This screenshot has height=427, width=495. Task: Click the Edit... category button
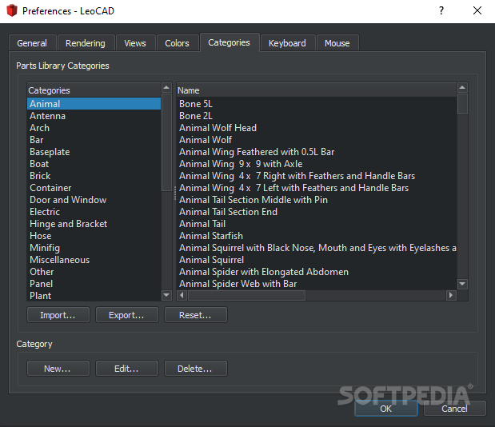(x=126, y=369)
